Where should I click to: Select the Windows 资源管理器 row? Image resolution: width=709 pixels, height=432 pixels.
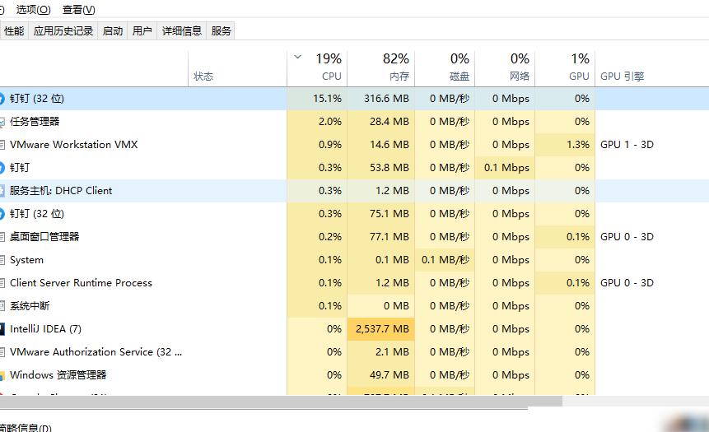click(x=354, y=375)
